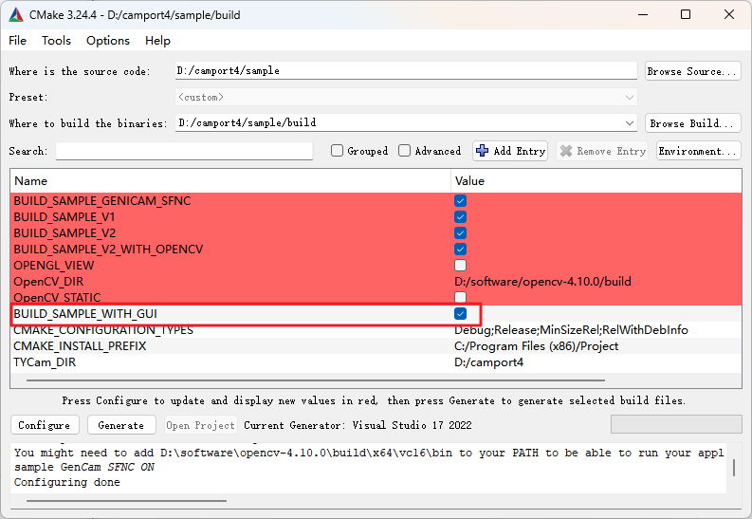
Task: Expand the build binaries path dropdown
Action: [630, 123]
